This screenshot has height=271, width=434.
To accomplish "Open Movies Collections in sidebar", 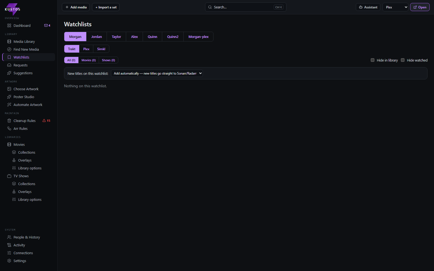I will [x=27, y=152].
